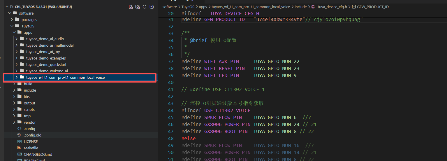
Task: Click WIFI_RESET_PIN on line 38
Action: point(224,68)
